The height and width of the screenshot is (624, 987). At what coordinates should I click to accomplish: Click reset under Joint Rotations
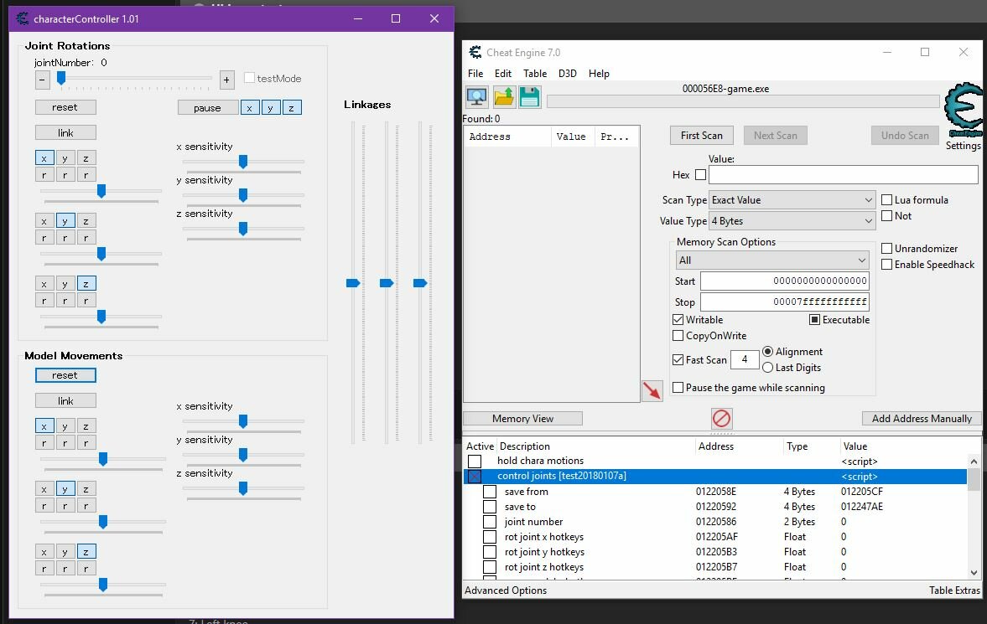point(65,107)
